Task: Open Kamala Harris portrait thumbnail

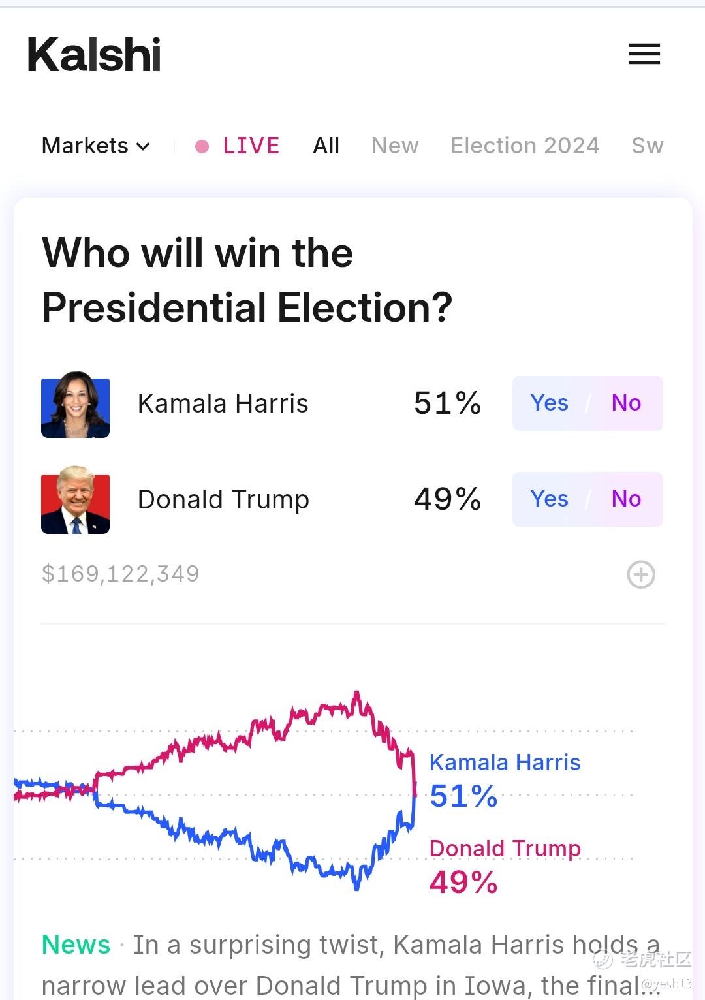Action: coord(75,404)
